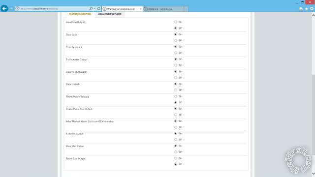
Task: Choose On for Disarm OEM Alarm
Action: click(x=176, y=72)
